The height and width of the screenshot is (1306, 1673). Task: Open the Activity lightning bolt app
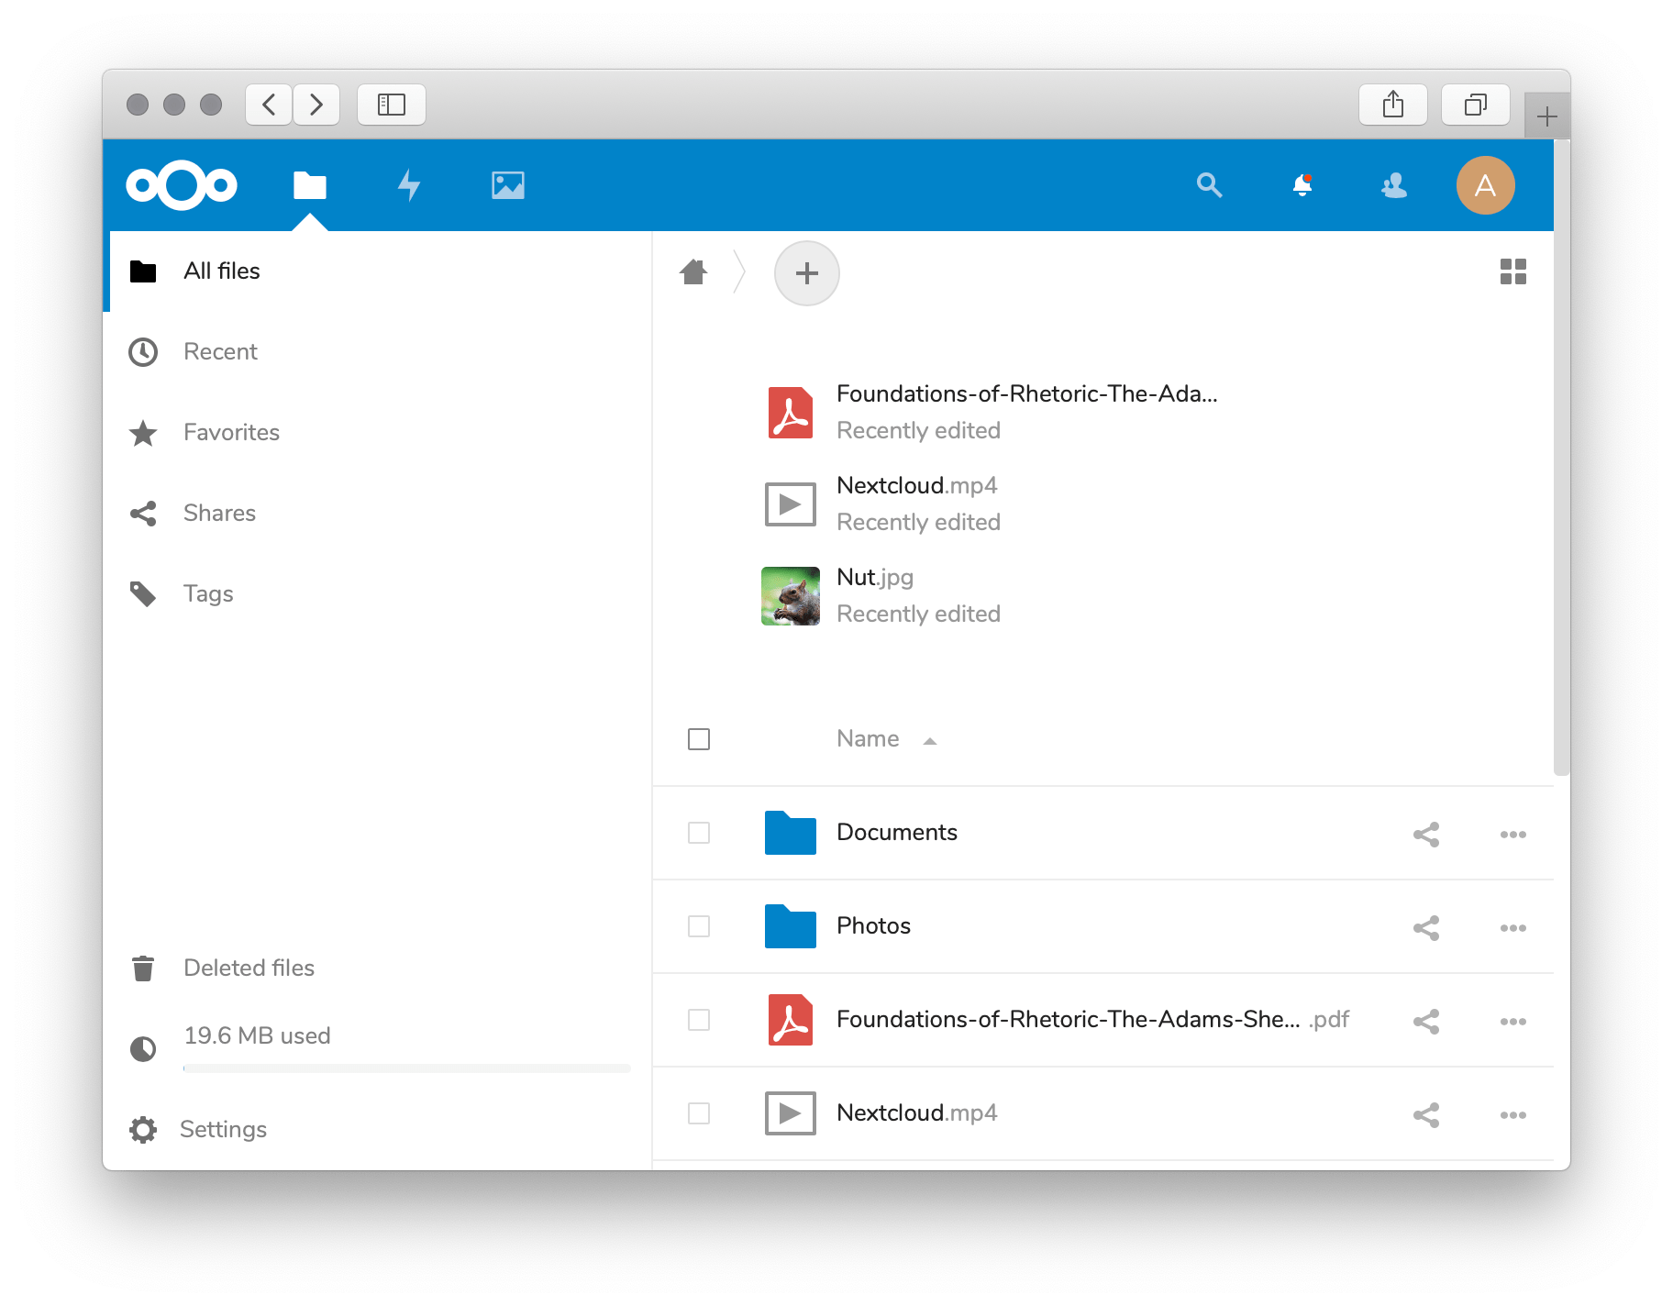[409, 185]
